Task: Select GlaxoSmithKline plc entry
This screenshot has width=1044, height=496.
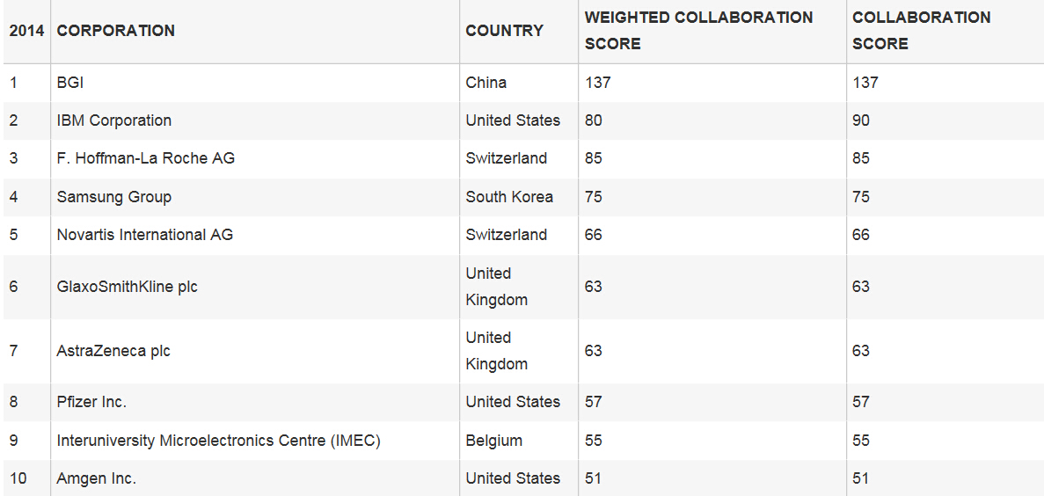Action: click(128, 287)
